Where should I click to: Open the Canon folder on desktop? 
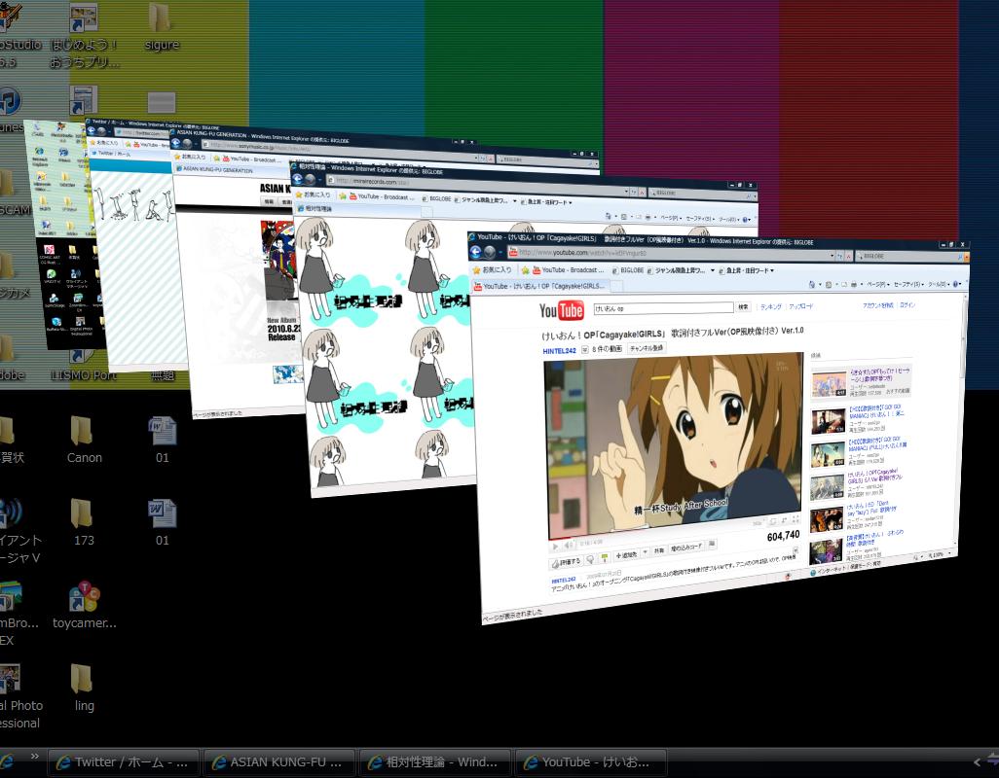pos(83,439)
